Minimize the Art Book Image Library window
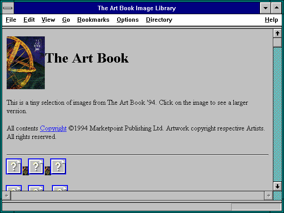Screen dimensions: 284x213 coord(265,8)
